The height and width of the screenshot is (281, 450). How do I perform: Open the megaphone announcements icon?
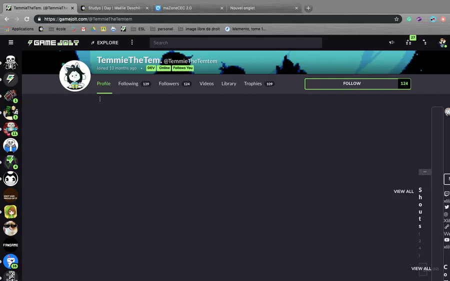point(391,42)
